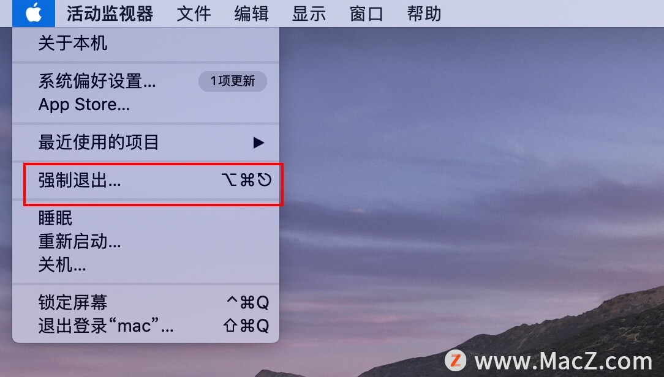Open the 显示 menu
Screen dimensions: 664x377
tap(309, 13)
